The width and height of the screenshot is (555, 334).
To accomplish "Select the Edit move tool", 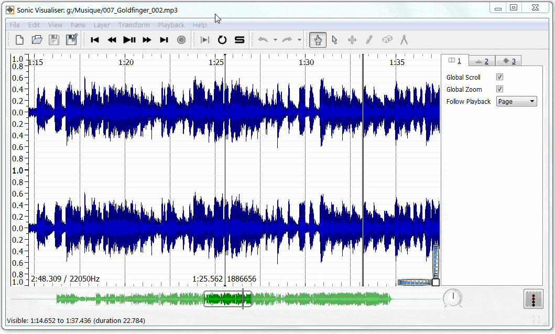I will pos(352,40).
